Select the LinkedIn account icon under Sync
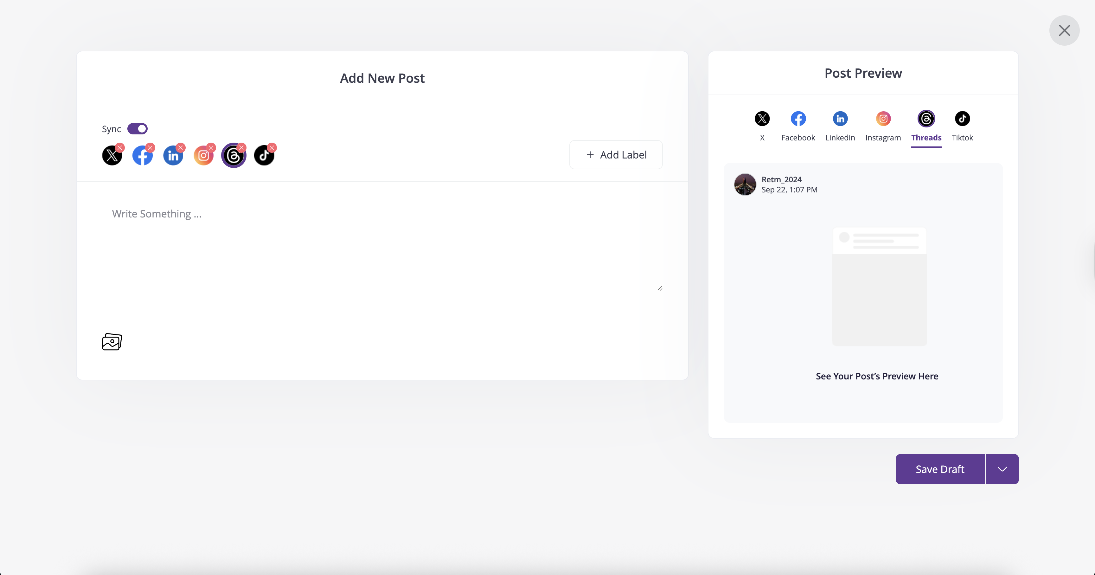 point(173,156)
